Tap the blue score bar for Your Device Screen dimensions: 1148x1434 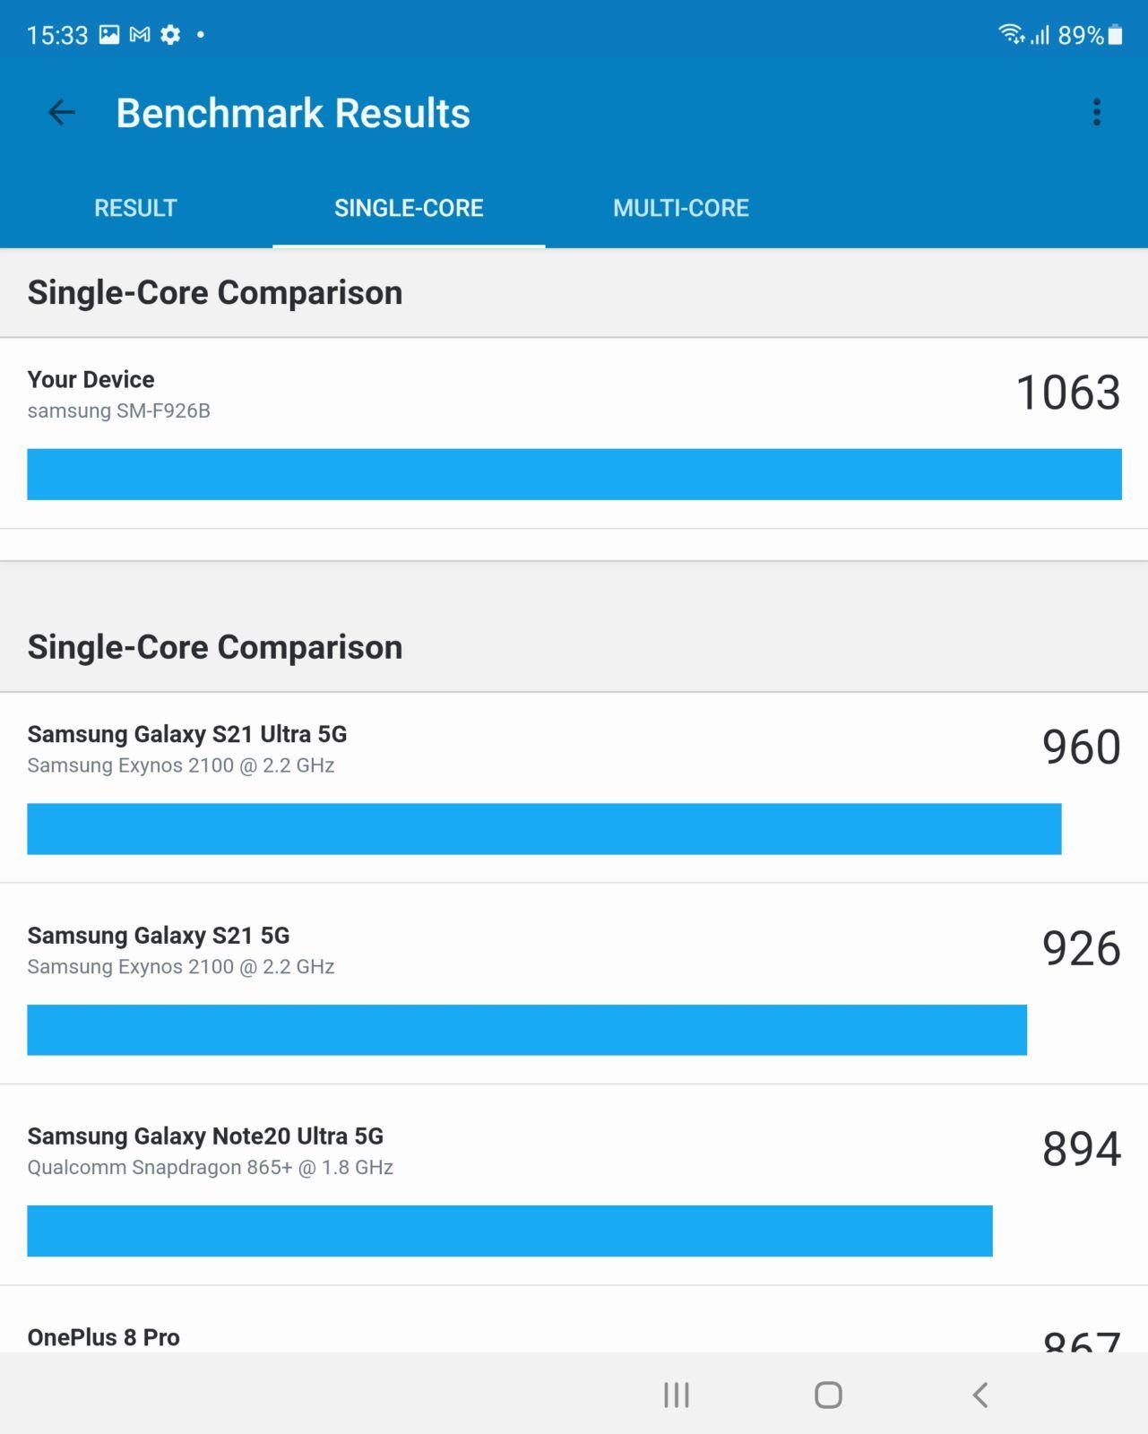point(574,474)
